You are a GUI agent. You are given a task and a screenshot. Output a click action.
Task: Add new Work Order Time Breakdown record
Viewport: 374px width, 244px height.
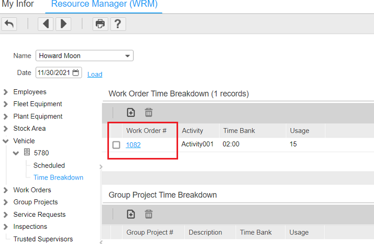click(131, 112)
